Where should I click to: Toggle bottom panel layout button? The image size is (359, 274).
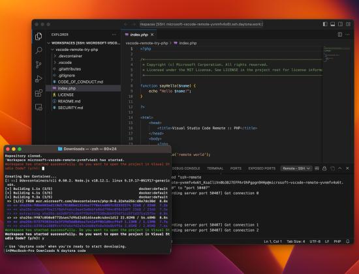tap(332, 24)
